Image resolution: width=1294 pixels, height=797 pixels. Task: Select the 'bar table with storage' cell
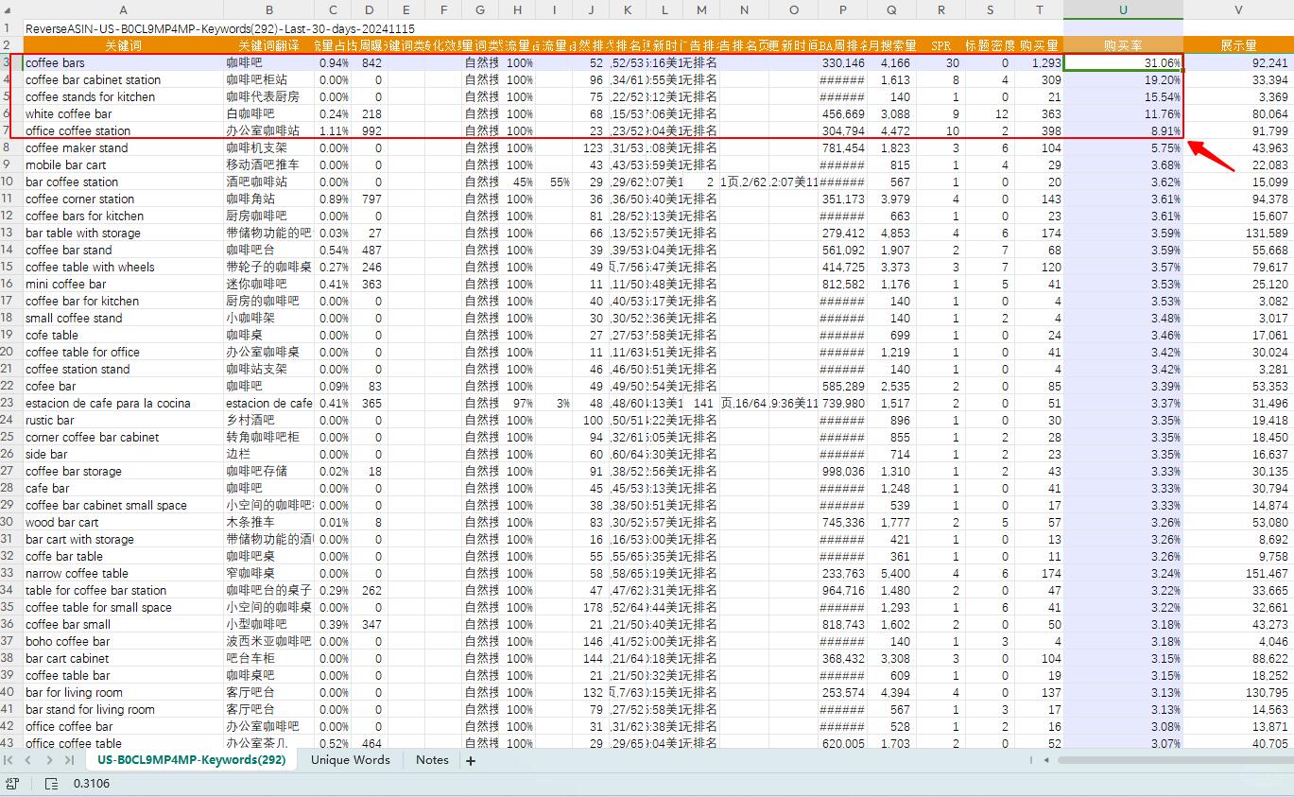tap(123, 233)
